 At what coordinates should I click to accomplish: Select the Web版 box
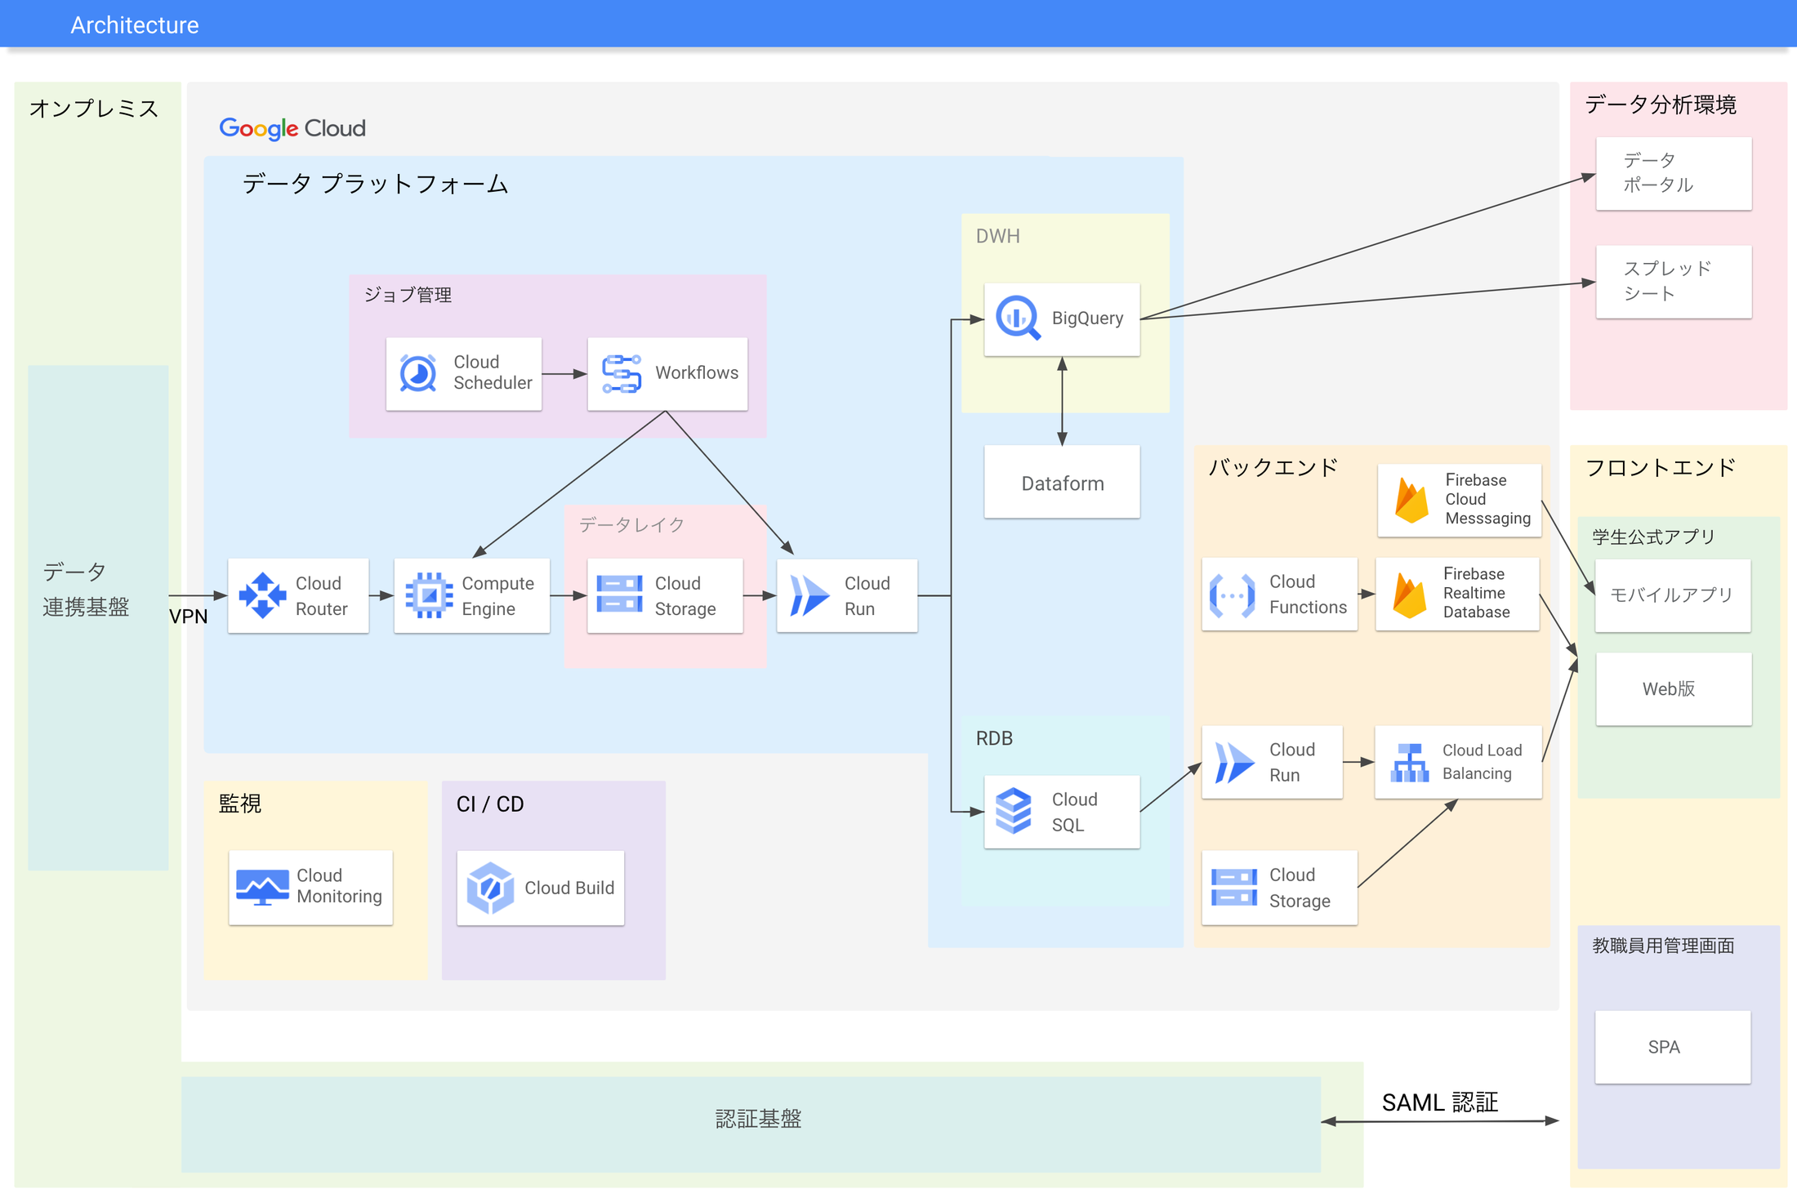coord(1674,688)
